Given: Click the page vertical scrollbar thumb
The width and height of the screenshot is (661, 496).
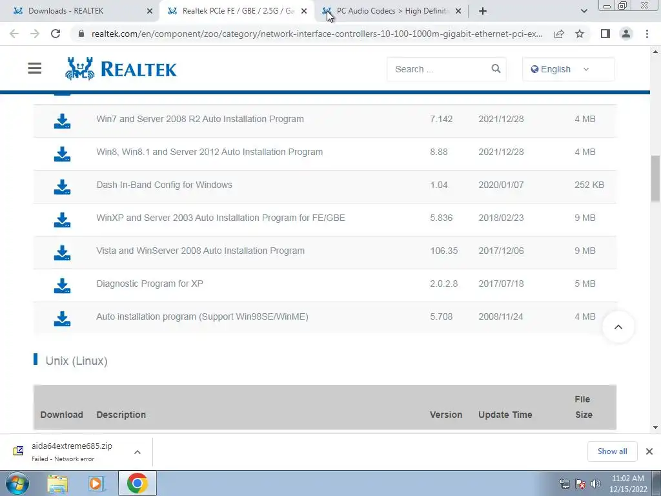Looking at the screenshot, I should pyautogui.click(x=655, y=179).
